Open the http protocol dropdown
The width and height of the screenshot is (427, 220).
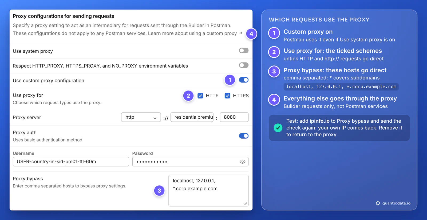pyautogui.click(x=141, y=117)
